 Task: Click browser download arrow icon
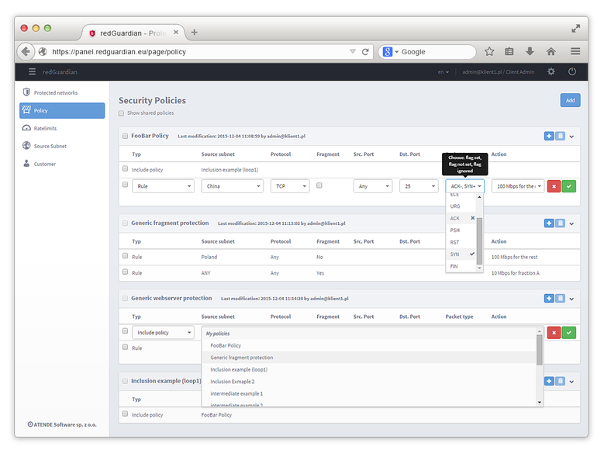coord(530,51)
